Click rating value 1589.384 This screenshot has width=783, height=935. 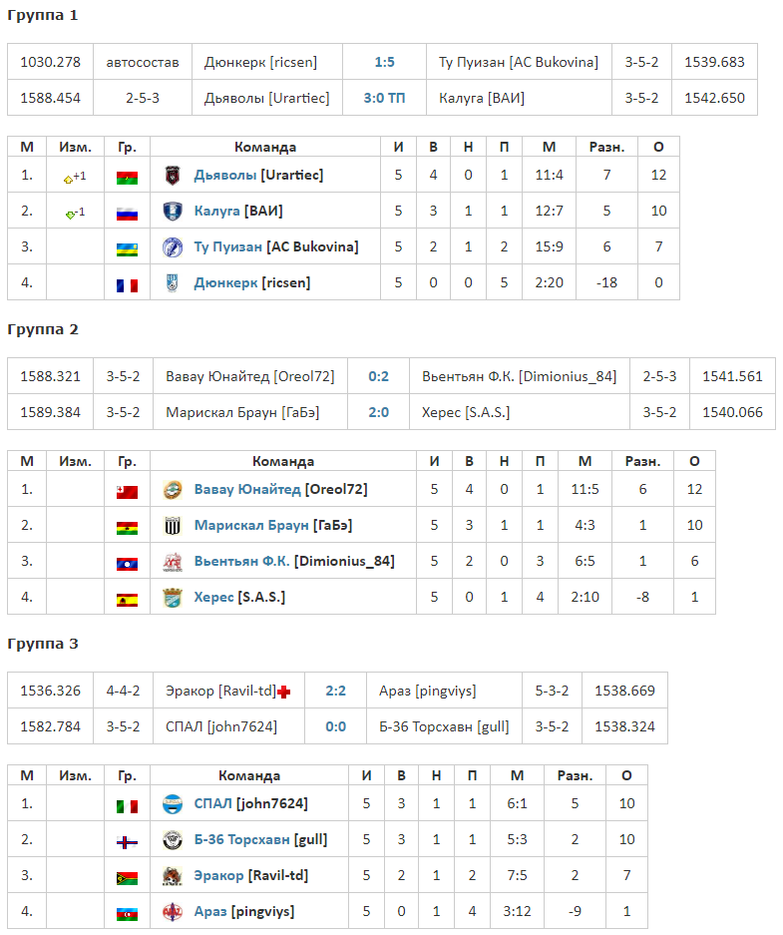pyautogui.click(x=50, y=412)
